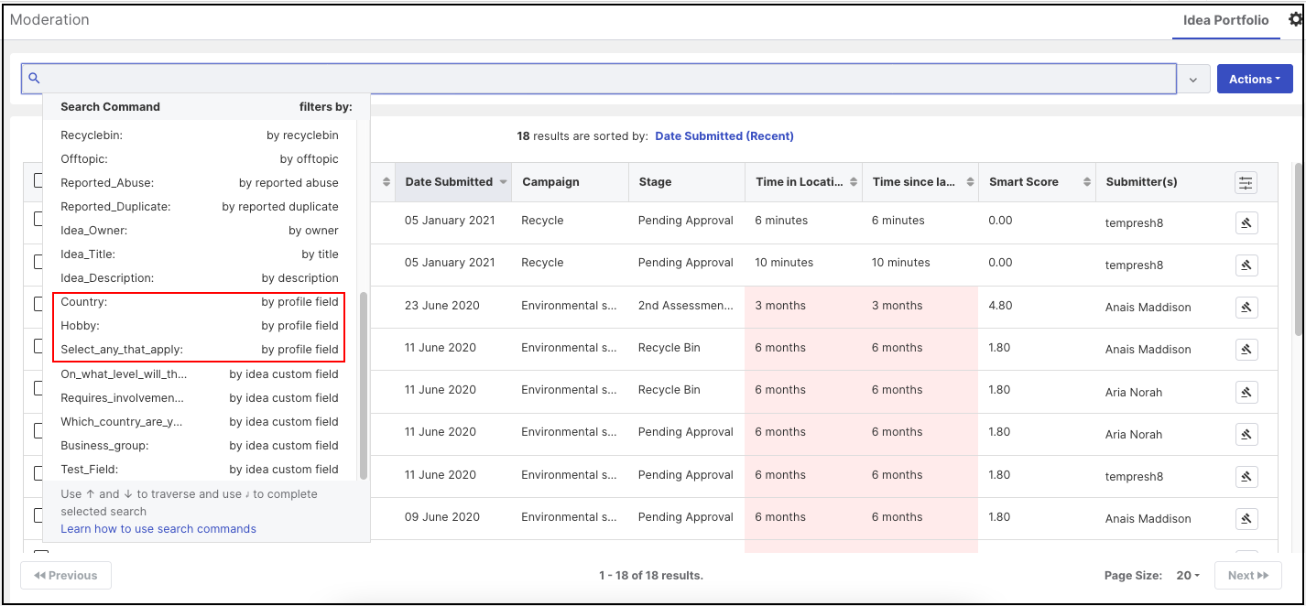Viewport: 1306px width, 606px height.
Task: Click moderate gavel for the 09 June 2020 row
Action: 1246,518
